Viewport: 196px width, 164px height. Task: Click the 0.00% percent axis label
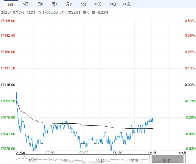point(189,85)
